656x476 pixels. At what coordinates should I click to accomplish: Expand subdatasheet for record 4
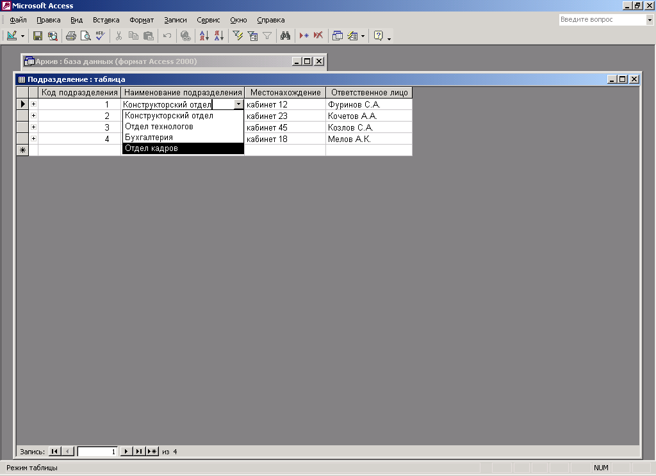tap(33, 139)
